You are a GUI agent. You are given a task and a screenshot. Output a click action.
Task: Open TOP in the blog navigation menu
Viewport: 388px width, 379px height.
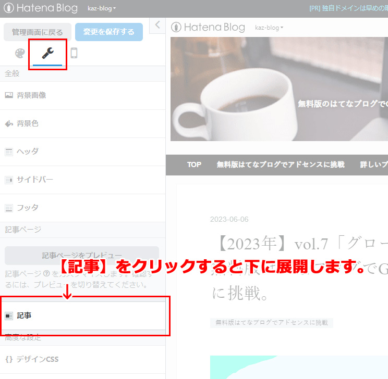194,165
